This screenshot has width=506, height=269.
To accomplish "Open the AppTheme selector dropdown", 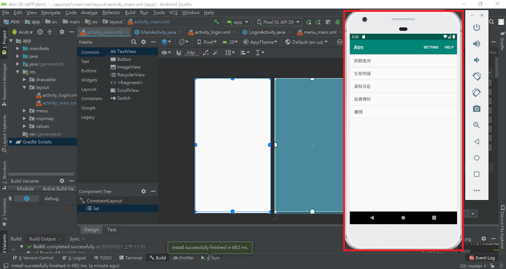I will 260,41.
